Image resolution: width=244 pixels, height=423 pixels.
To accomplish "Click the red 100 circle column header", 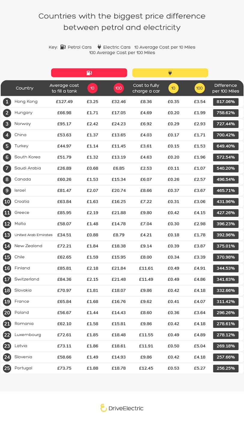I will coord(119,88).
